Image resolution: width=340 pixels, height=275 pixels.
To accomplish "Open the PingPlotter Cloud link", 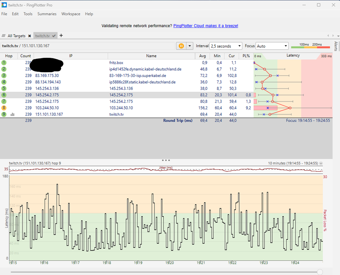I will 206,26.
